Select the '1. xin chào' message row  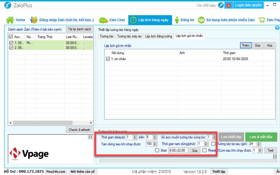coord(190,59)
